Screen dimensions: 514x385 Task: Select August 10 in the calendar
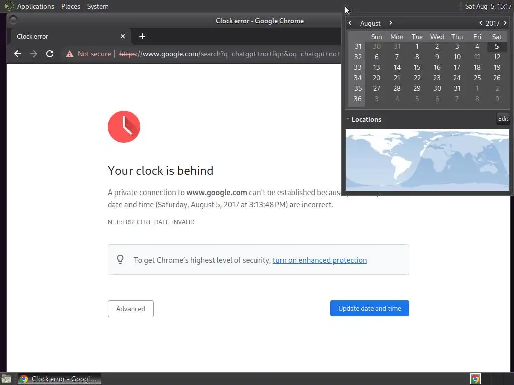457,57
